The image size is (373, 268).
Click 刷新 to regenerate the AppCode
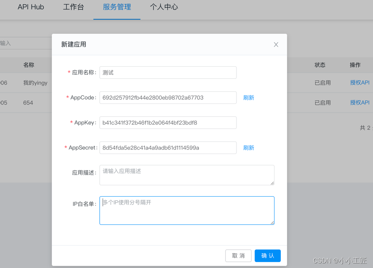pyautogui.click(x=248, y=98)
